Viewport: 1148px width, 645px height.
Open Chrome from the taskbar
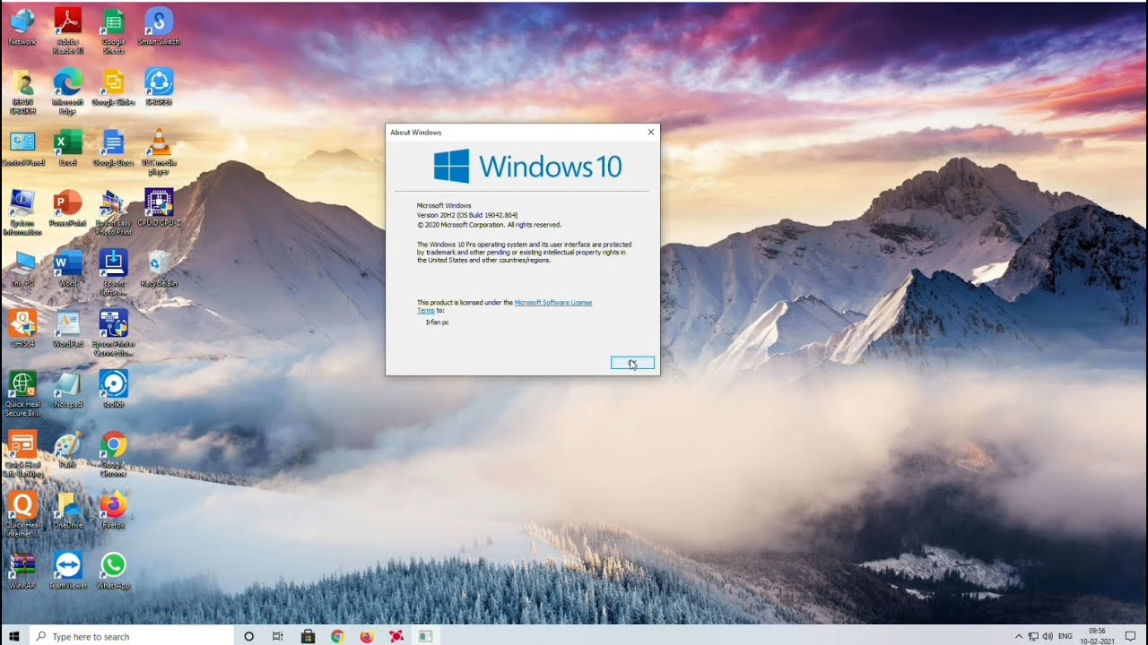pos(337,636)
